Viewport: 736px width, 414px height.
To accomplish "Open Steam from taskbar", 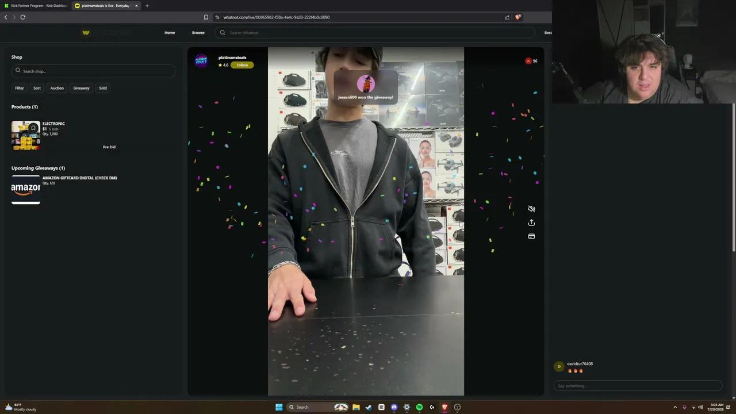I will 369,407.
